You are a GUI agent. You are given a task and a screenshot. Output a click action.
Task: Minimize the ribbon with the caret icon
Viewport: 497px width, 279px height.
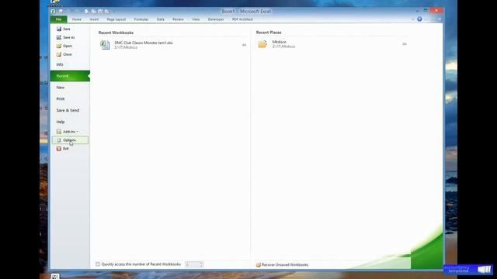coord(413,19)
